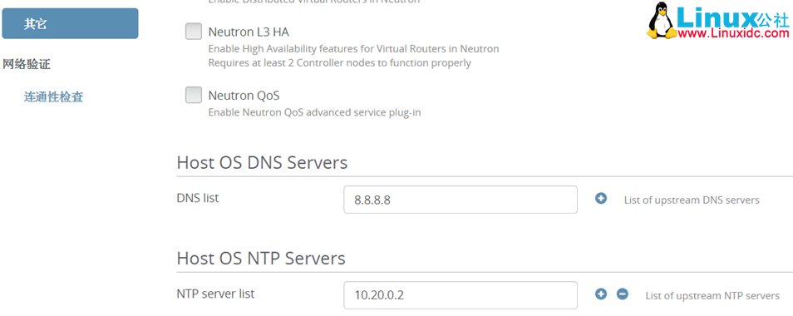Select the 'Enable Neutron QoS advanced service plug-in' text
793x316 pixels.
click(314, 112)
